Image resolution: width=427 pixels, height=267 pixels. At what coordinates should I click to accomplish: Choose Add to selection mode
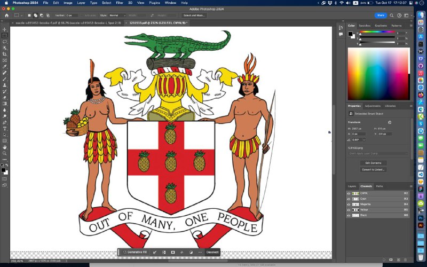(35, 15)
